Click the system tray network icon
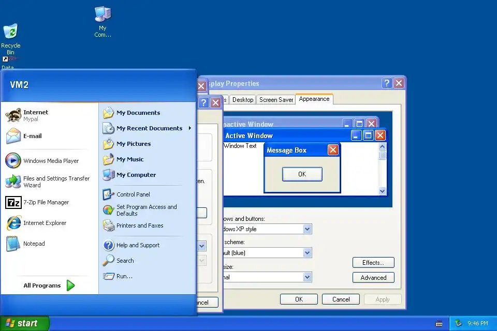 [x=458, y=323]
